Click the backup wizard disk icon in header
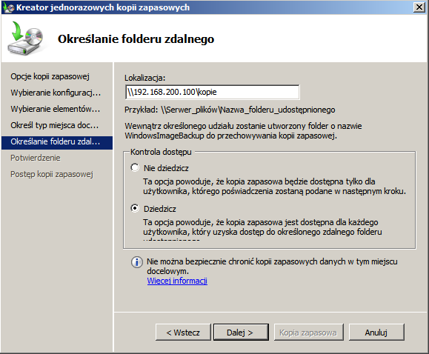 point(26,39)
